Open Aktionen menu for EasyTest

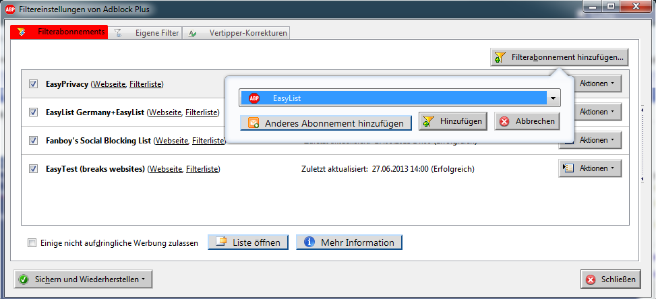pyautogui.click(x=591, y=168)
